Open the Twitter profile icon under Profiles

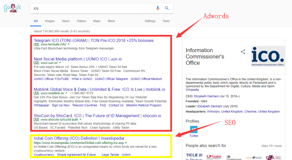click(x=194, y=130)
